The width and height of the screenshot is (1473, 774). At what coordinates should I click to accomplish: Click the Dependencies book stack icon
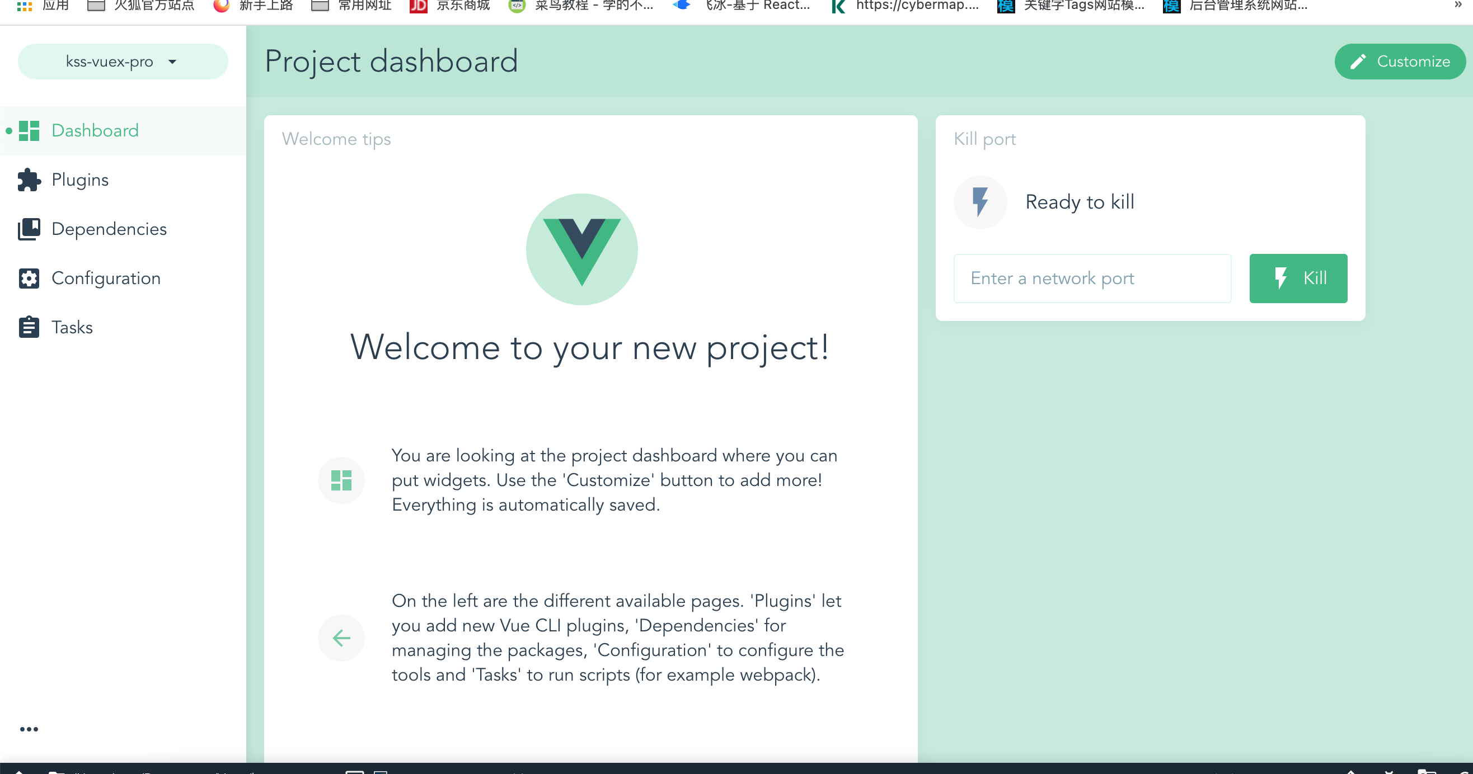click(x=29, y=229)
